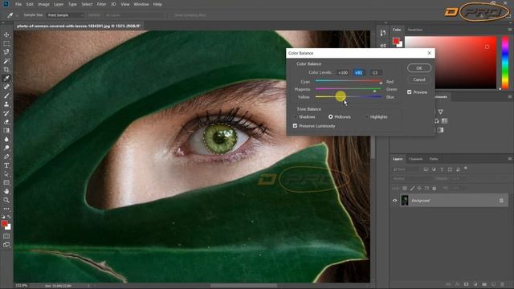This screenshot has width=514, height=289.
Task: Open Color panel flyout menu
Action: click(x=510, y=30)
